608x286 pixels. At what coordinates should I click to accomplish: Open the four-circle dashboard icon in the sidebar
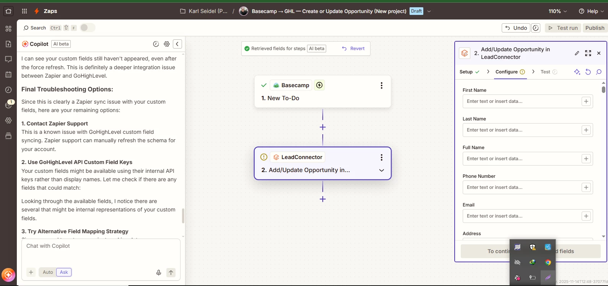coord(8,29)
